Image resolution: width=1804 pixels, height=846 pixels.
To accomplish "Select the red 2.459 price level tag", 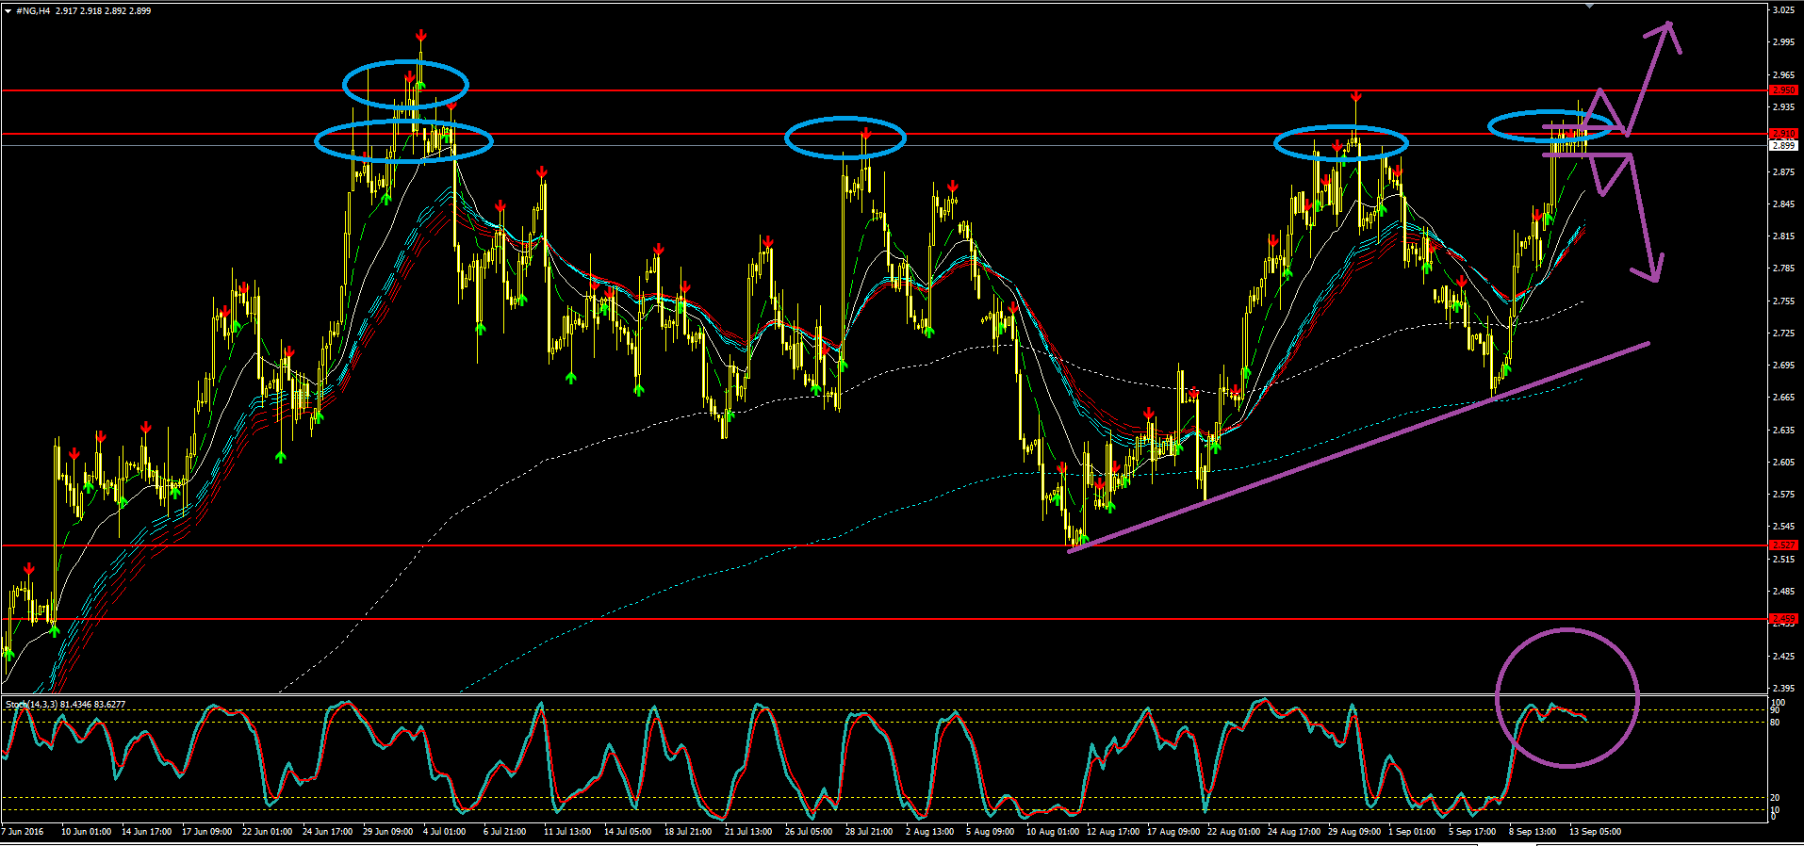I will click(x=1784, y=619).
